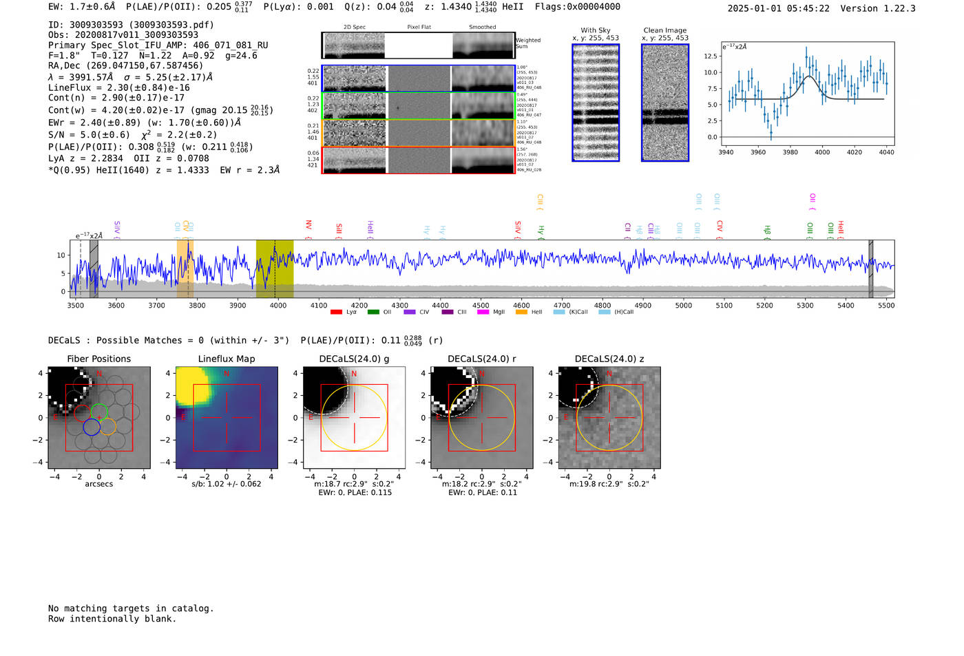The width and height of the screenshot is (964, 656).
Task: Open the DECaLS(24.0) z cutout
Action: point(609,417)
